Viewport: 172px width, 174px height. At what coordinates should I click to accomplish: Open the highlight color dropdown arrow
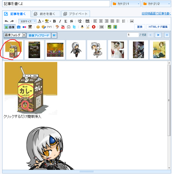click(x=50, y=21)
